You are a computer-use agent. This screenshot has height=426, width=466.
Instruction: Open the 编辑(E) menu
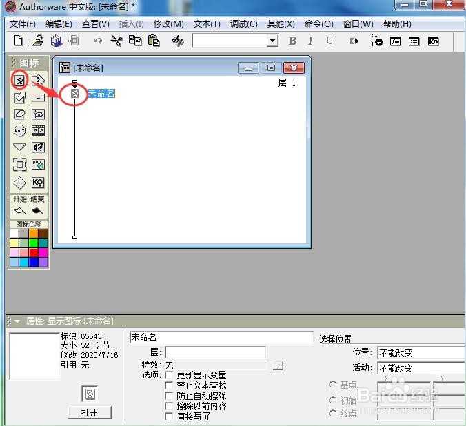59,24
